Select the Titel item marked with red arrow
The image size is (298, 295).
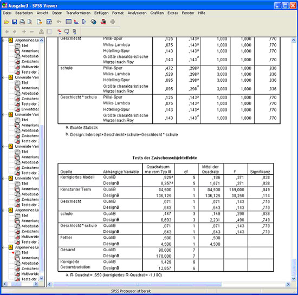click(x=24, y=253)
